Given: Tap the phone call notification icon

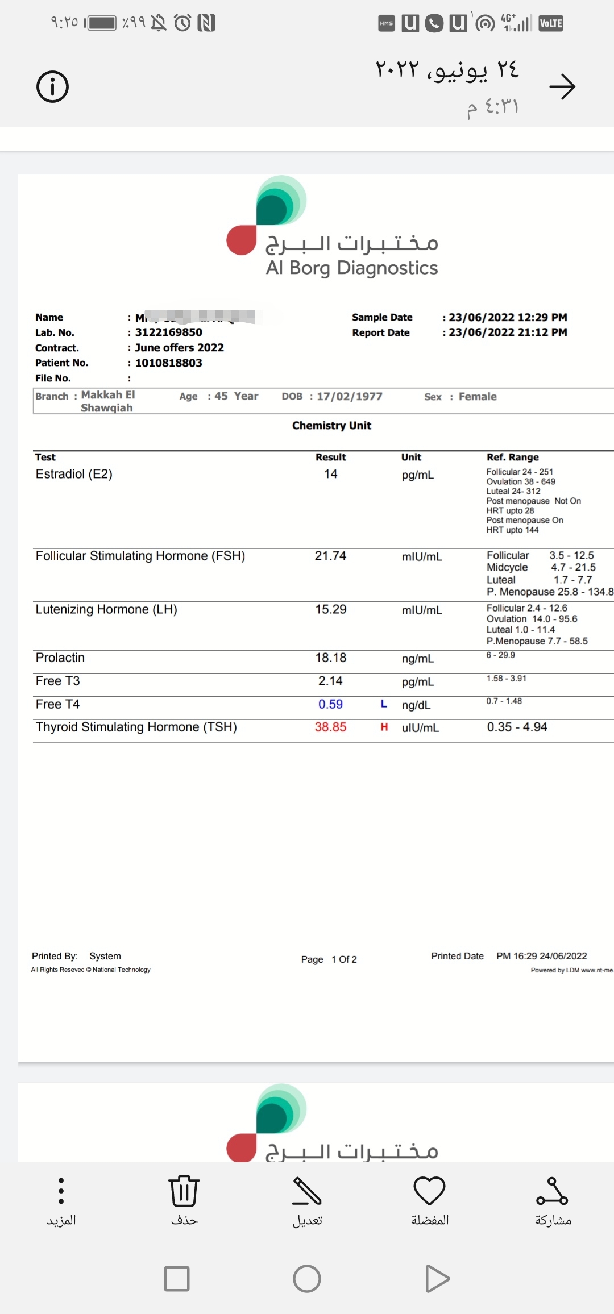Looking at the screenshot, I should pos(434,23).
